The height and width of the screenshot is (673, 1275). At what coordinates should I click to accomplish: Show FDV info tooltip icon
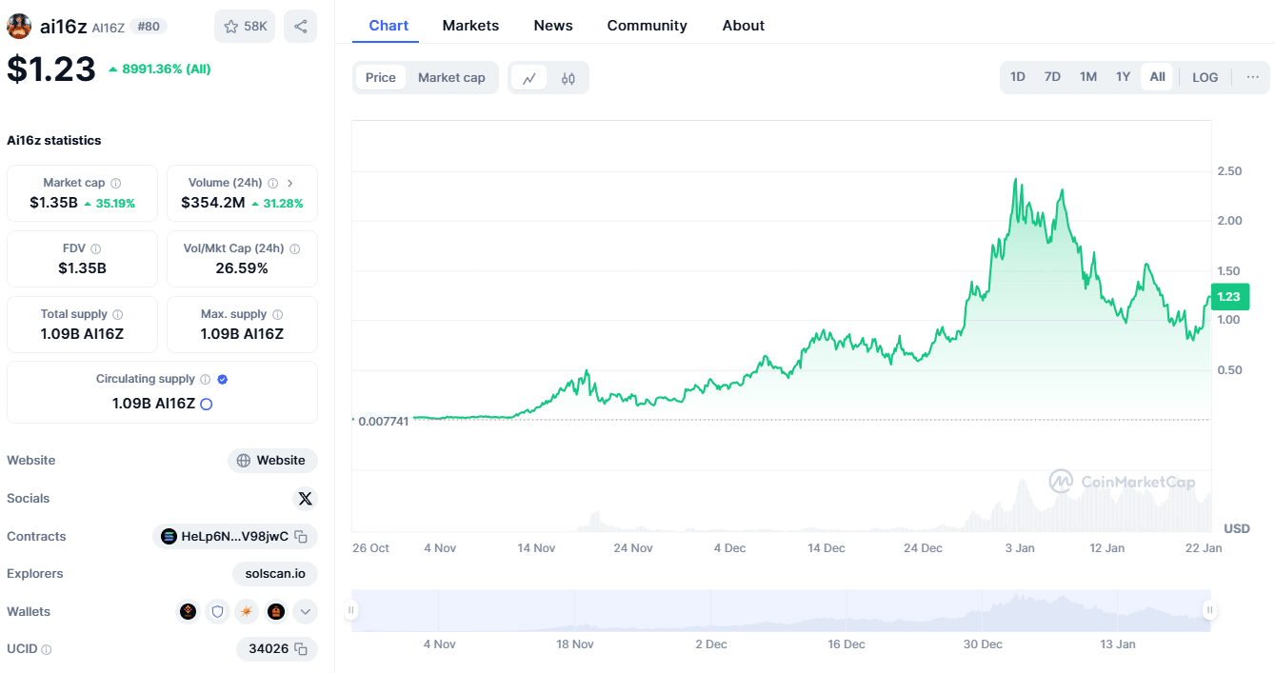[x=96, y=248]
